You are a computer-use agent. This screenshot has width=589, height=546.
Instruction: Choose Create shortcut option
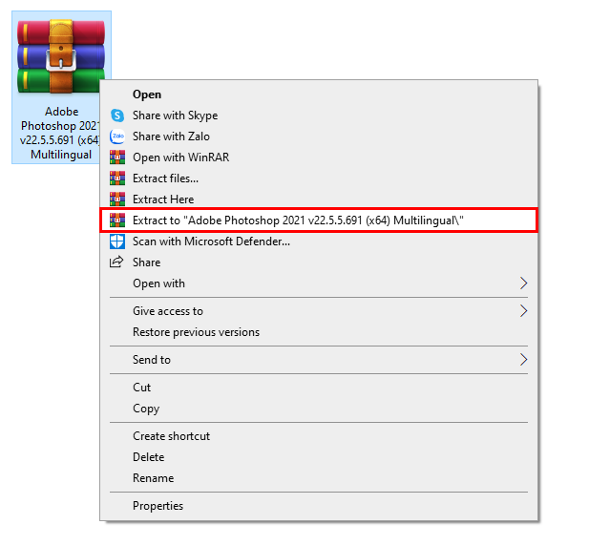pyautogui.click(x=171, y=436)
